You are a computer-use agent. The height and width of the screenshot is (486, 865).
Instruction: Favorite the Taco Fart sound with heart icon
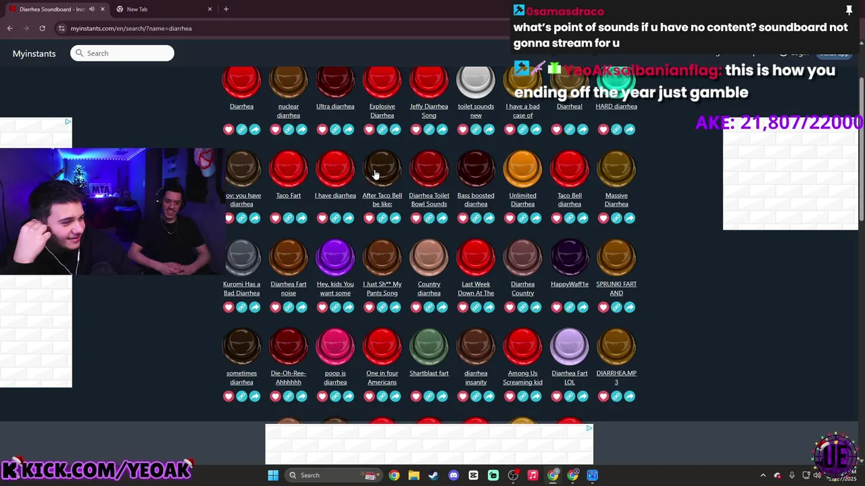[x=275, y=218]
